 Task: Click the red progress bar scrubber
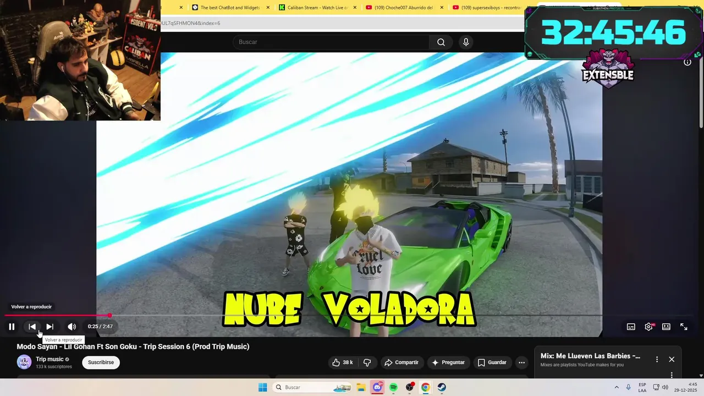(109, 316)
